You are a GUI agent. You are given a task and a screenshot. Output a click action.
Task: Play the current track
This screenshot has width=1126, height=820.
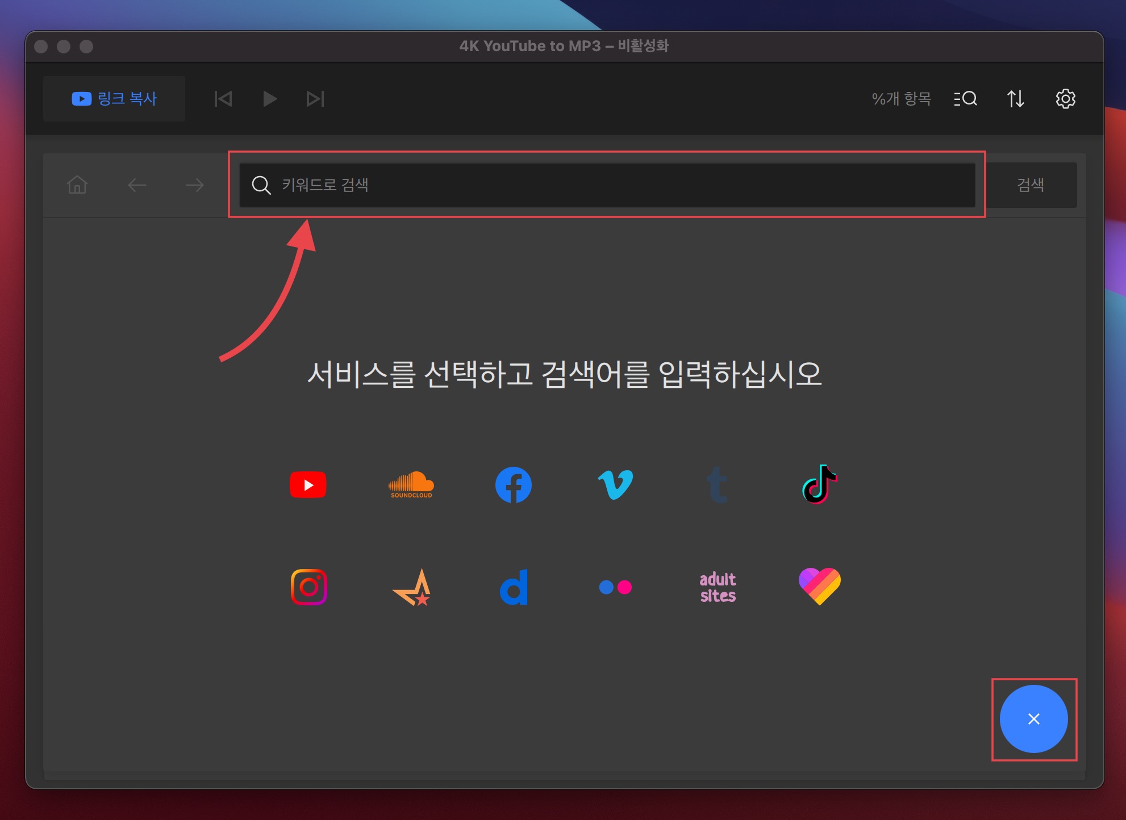tap(270, 99)
